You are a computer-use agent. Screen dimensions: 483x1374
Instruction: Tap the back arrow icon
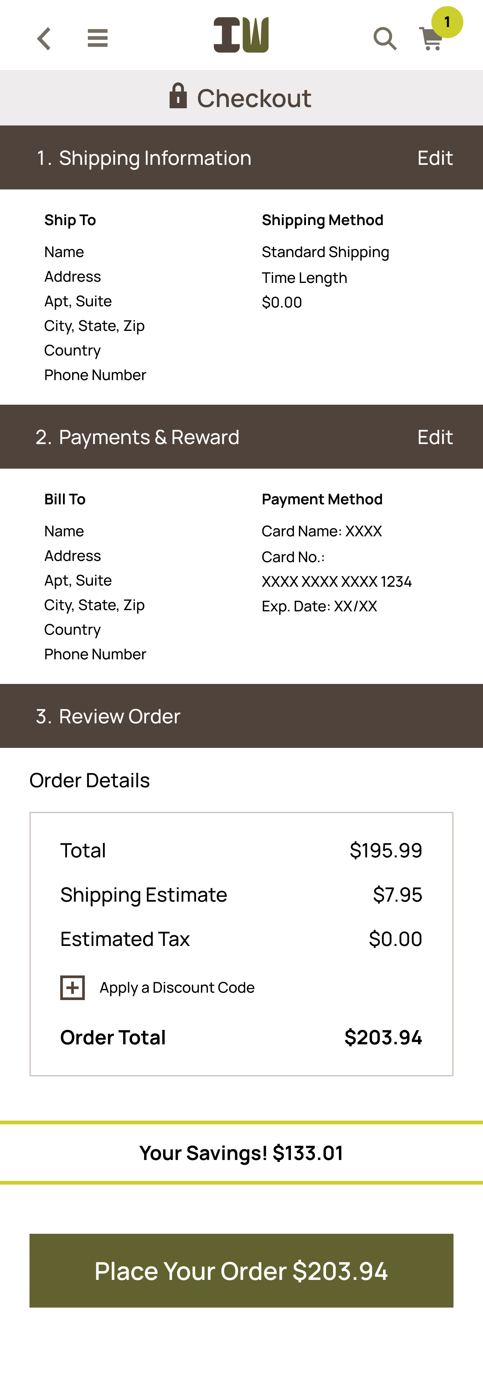(44, 39)
